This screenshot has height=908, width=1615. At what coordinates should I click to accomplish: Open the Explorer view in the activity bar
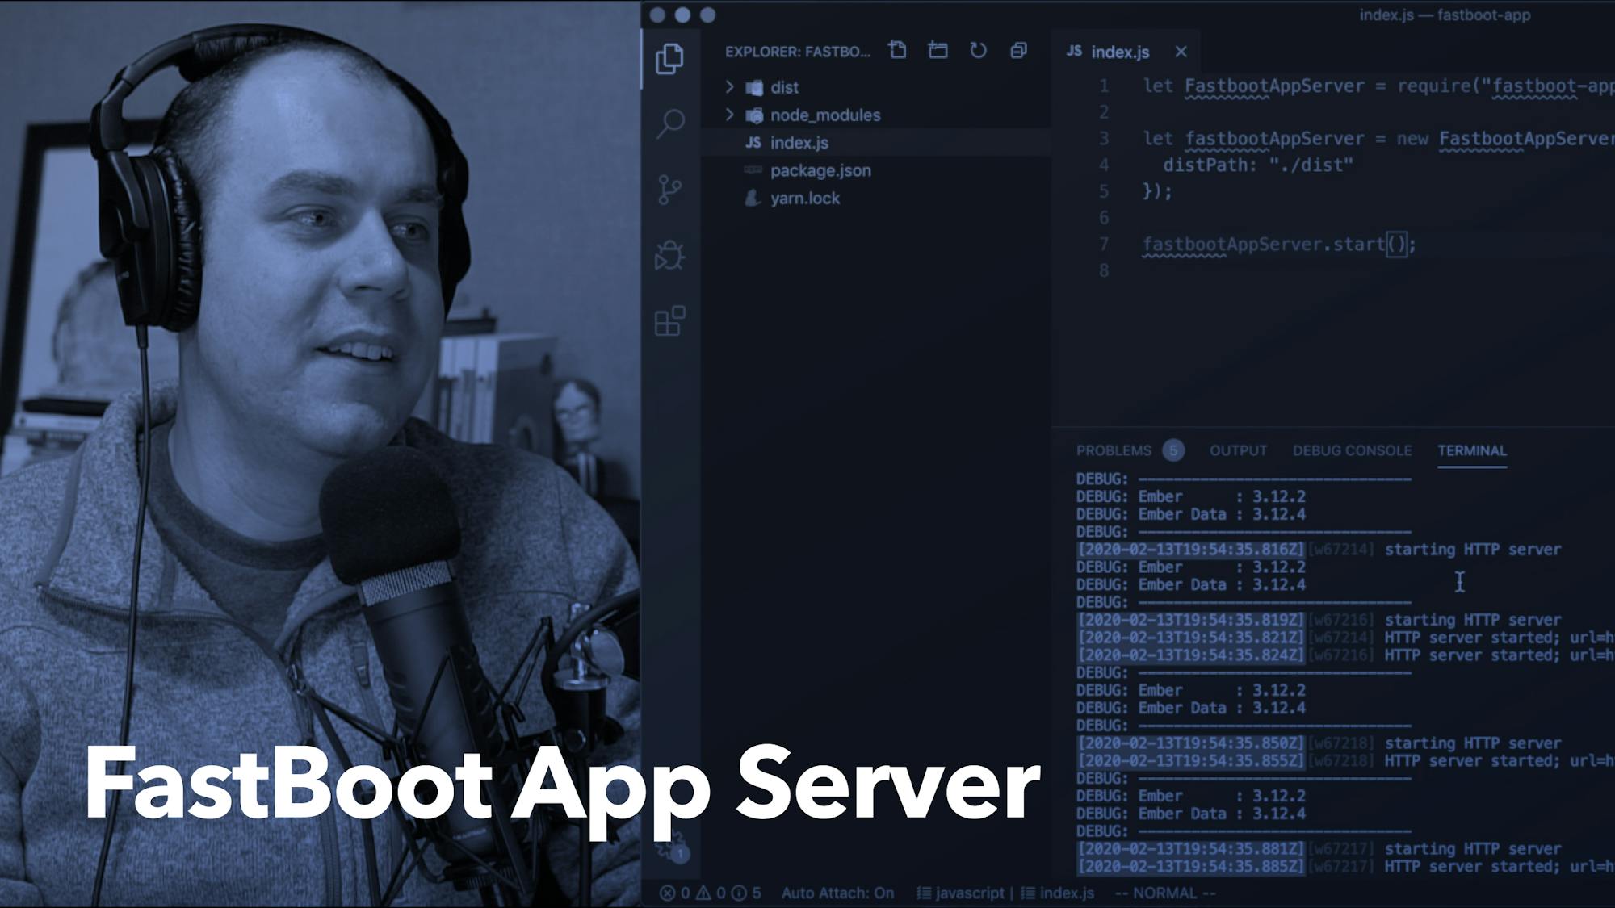coord(669,58)
